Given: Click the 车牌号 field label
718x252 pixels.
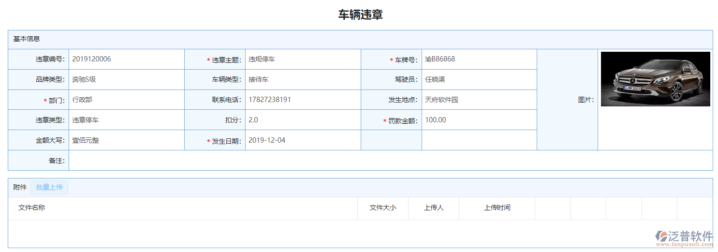Looking at the screenshot, I should pyautogui.click(x=407, y=60).
